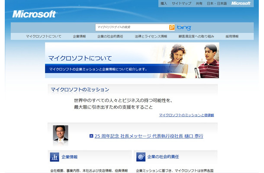The image size is (264, 173).
Task: Open the Bing logo link
Action: [x=184, y=28]
